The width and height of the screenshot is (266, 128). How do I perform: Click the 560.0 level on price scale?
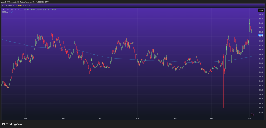coord(261,14)
